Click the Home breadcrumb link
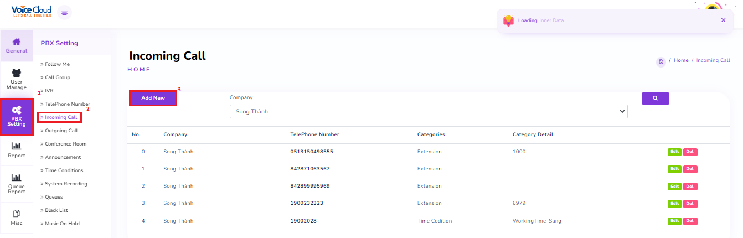 point(681,60)
